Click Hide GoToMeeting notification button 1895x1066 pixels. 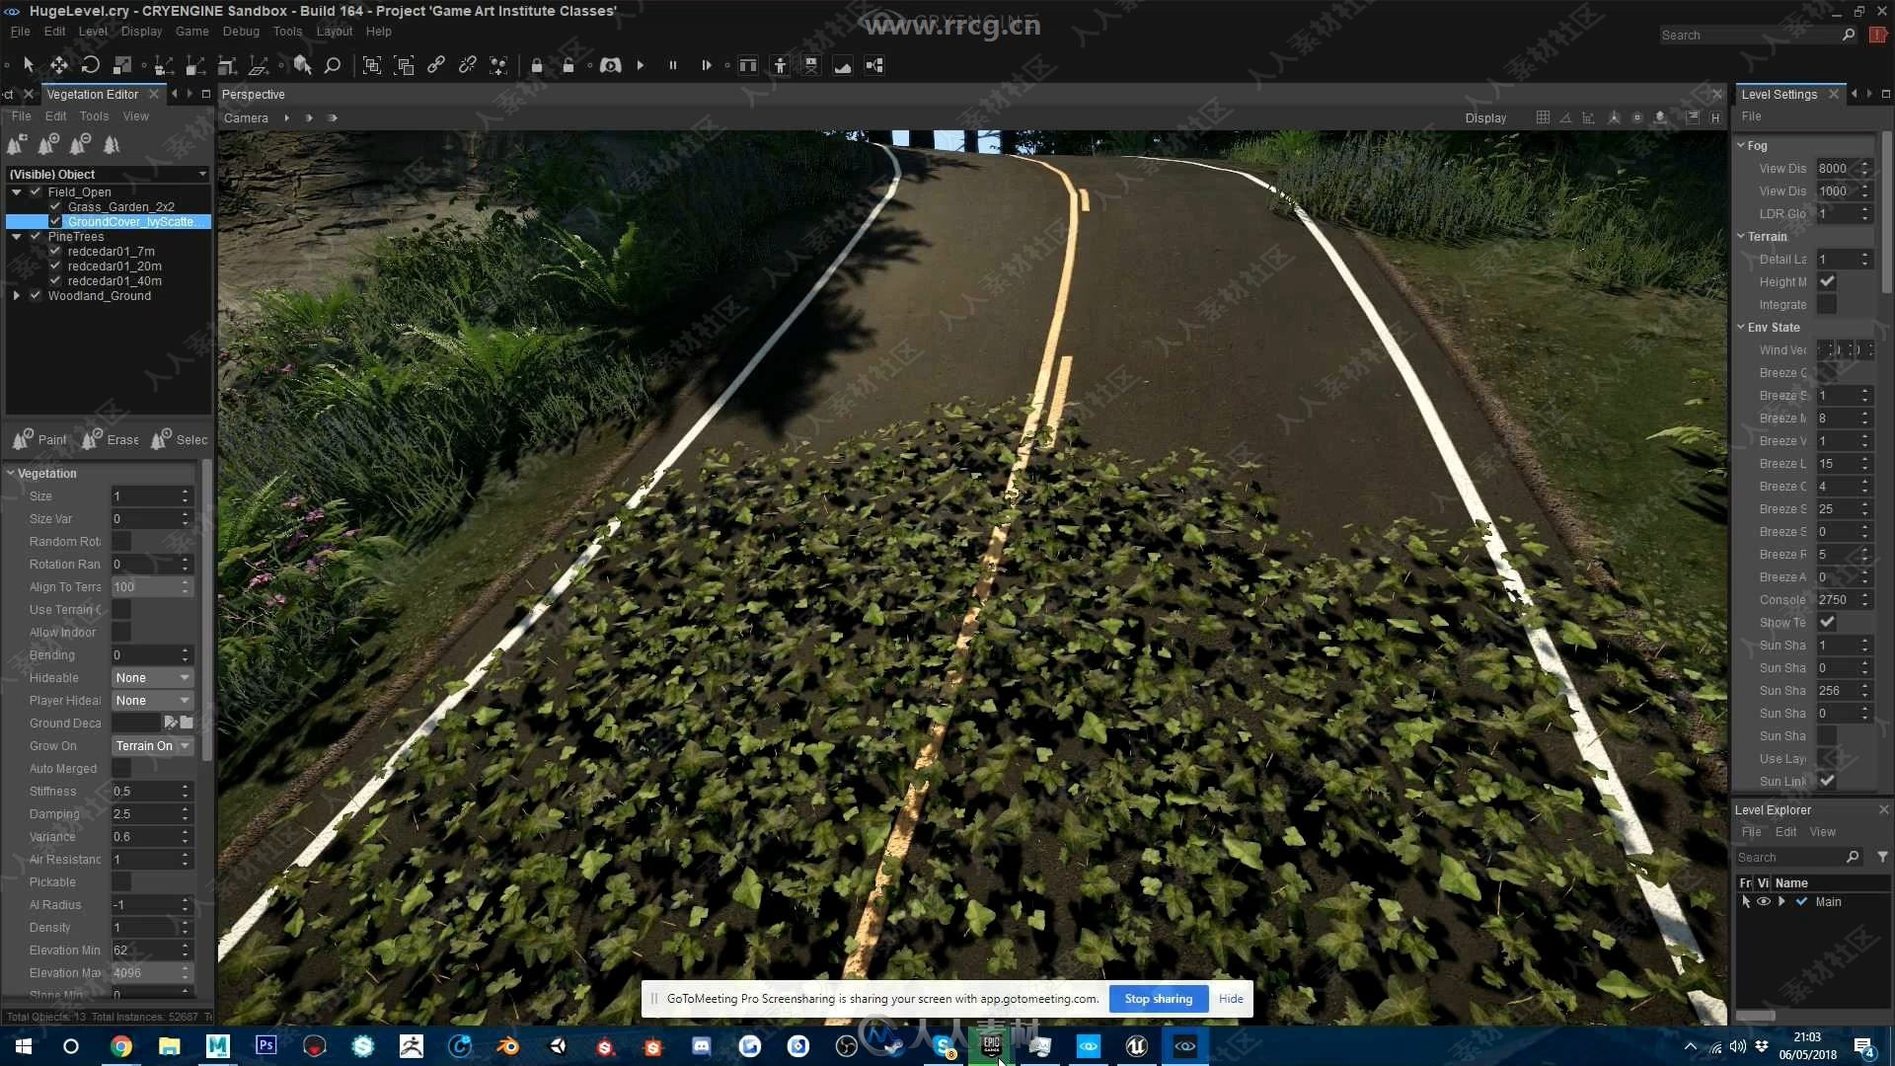coord(1230,998)
